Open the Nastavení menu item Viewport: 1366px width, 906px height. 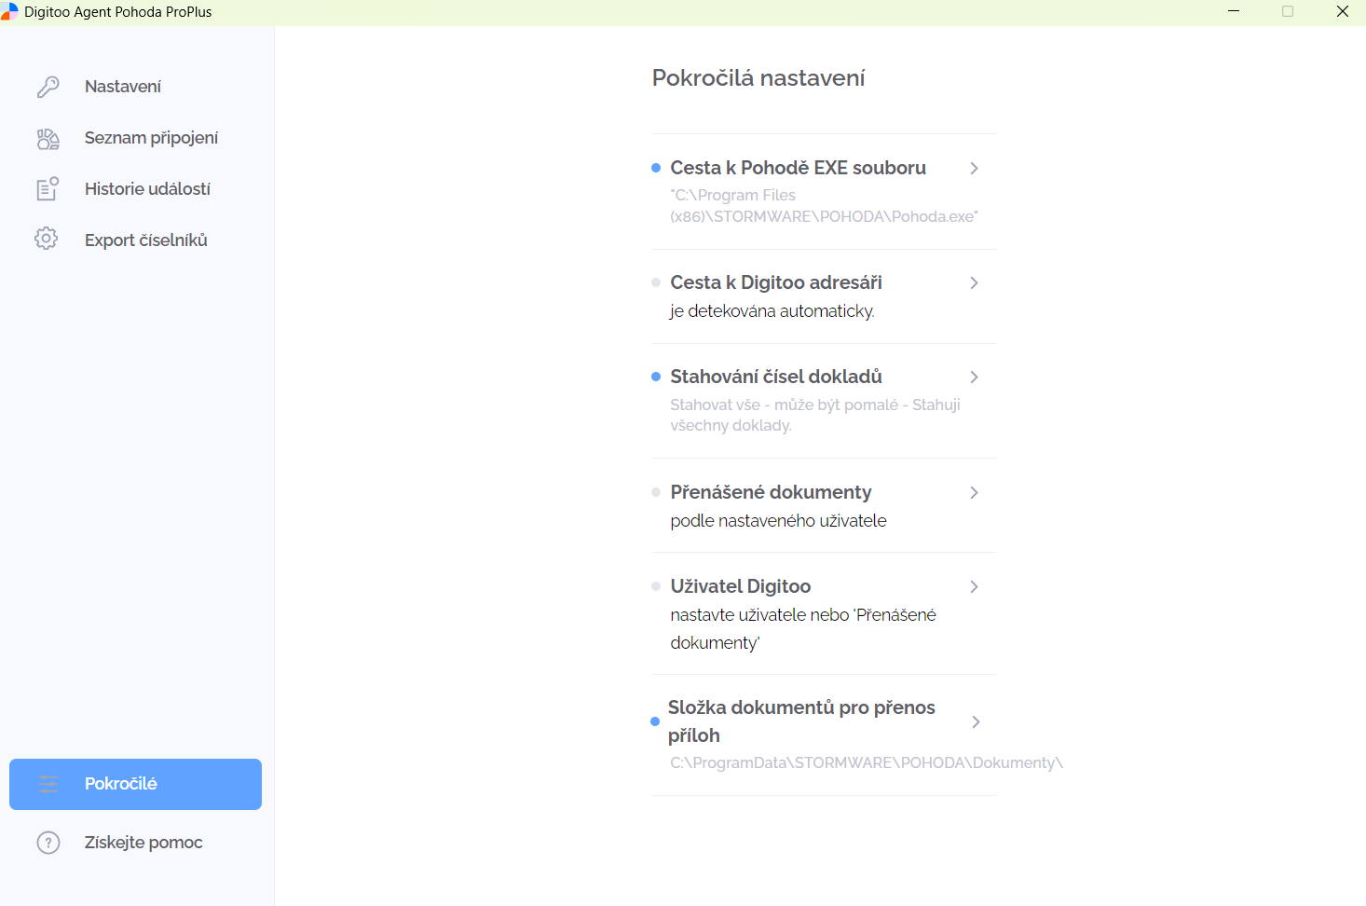(123, 87)
